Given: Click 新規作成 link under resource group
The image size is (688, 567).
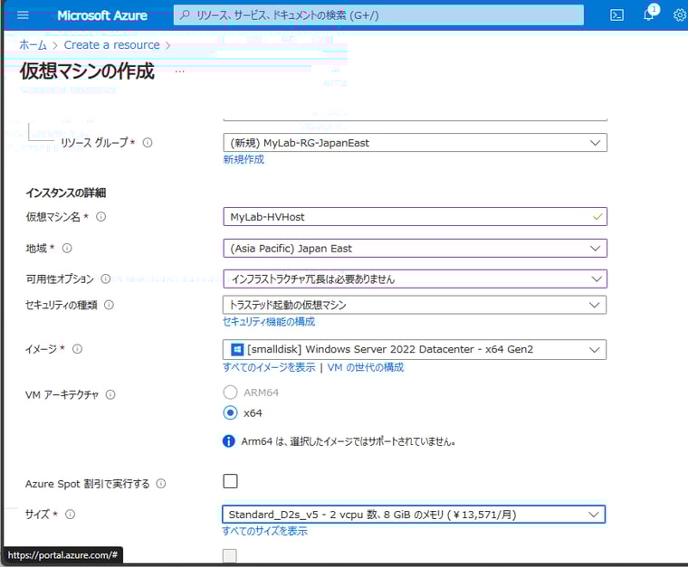Looking at the screenshot, I should point(244,159).
